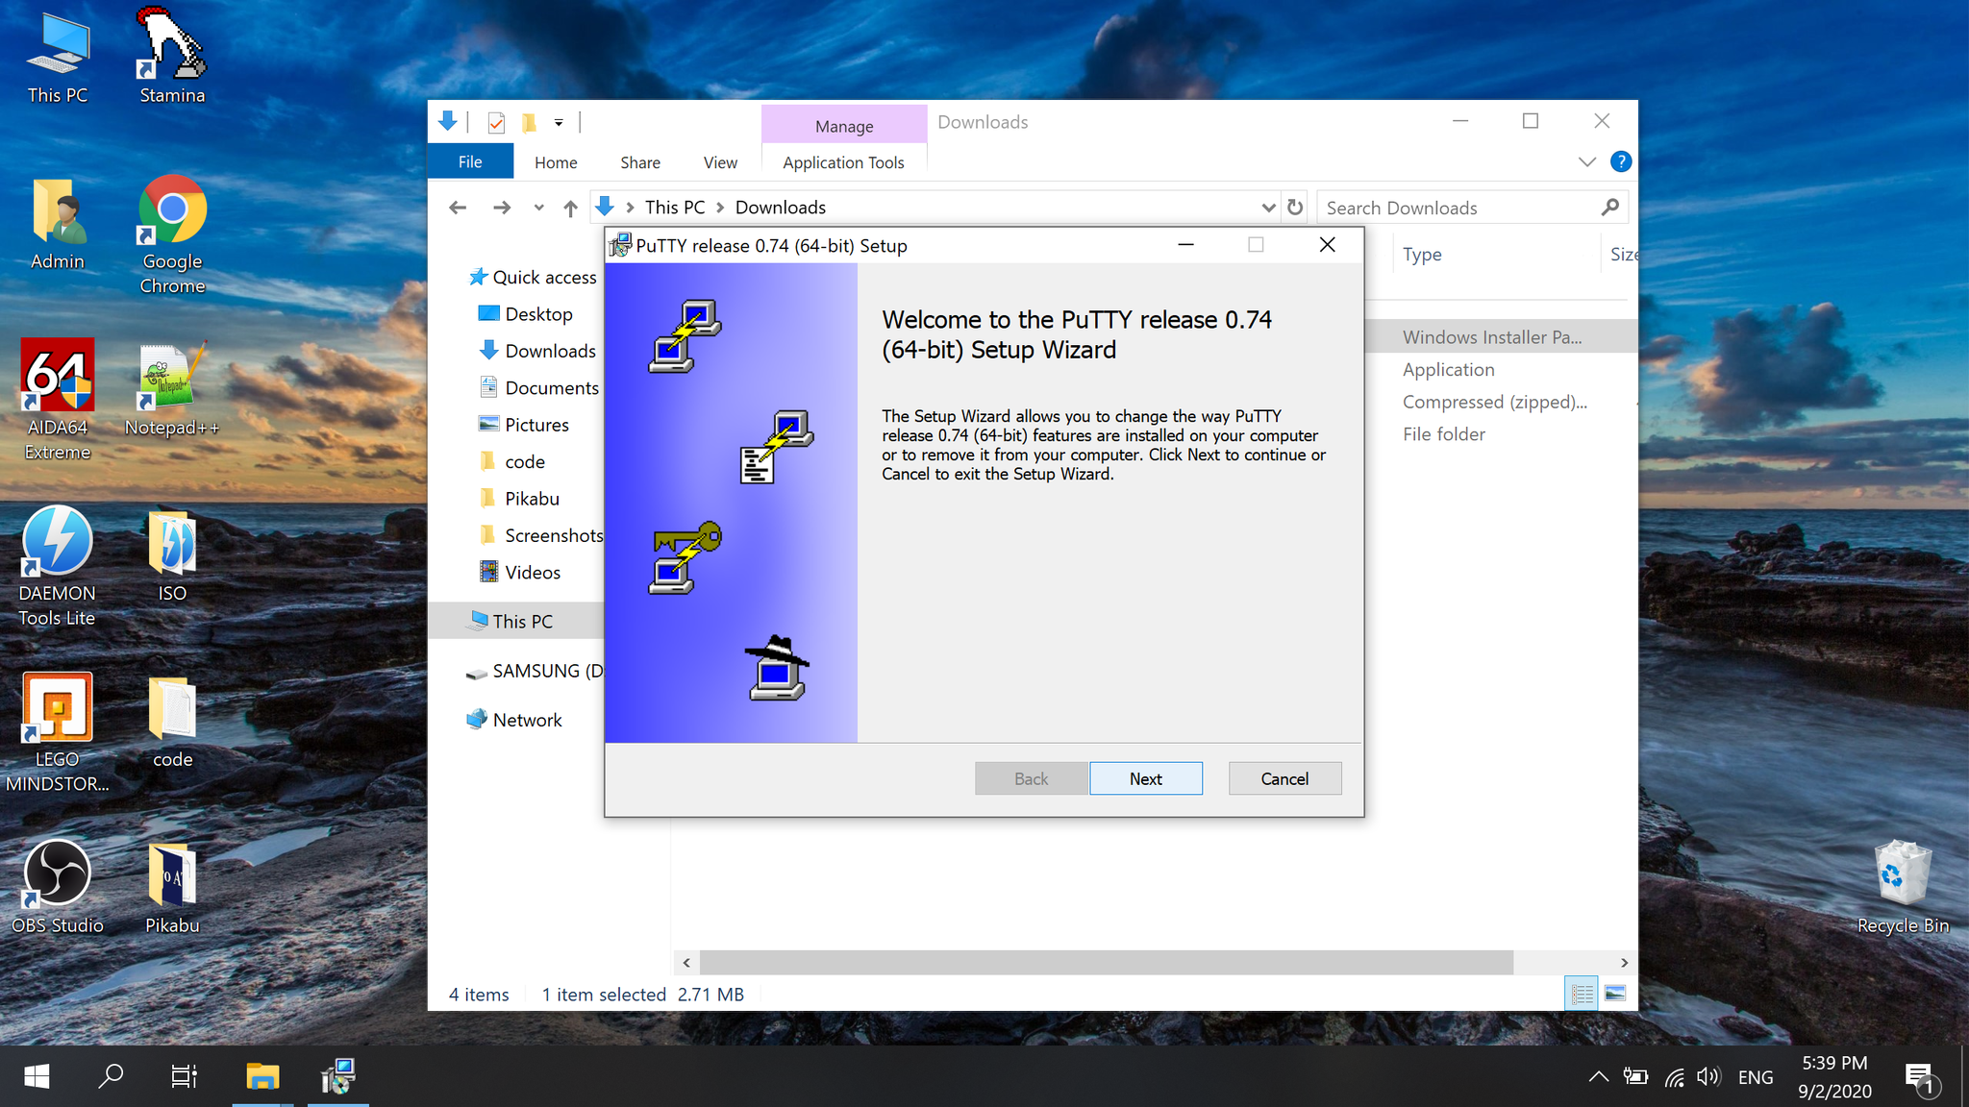The image size is (1969, 1107).
Task: Open Application Tools ribbon tab
Action: click(x=843, y=162)
